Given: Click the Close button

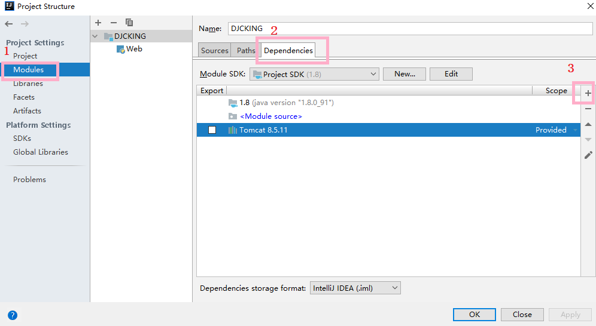Looking at the screenshot, I should point(522,315).
